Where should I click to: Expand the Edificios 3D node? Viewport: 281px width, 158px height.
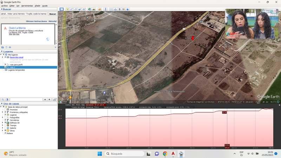[3, 123]
